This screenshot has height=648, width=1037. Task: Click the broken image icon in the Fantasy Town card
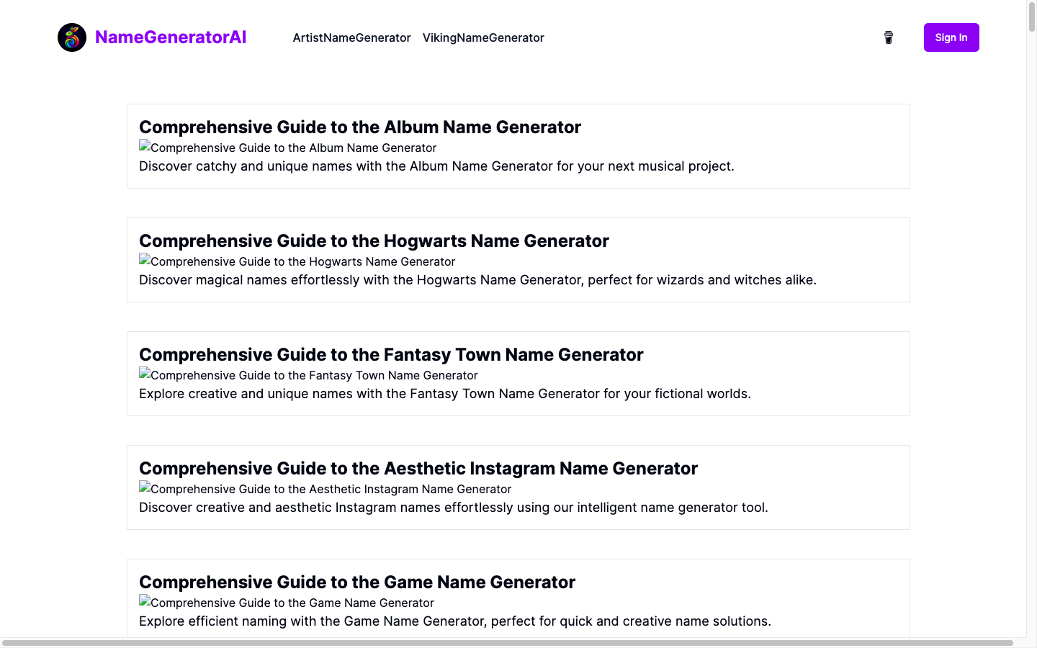(144, 375)
